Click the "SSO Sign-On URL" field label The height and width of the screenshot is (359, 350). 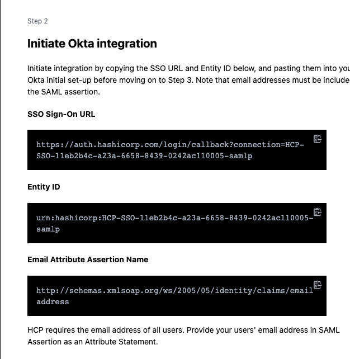click(x=62, y=114)
